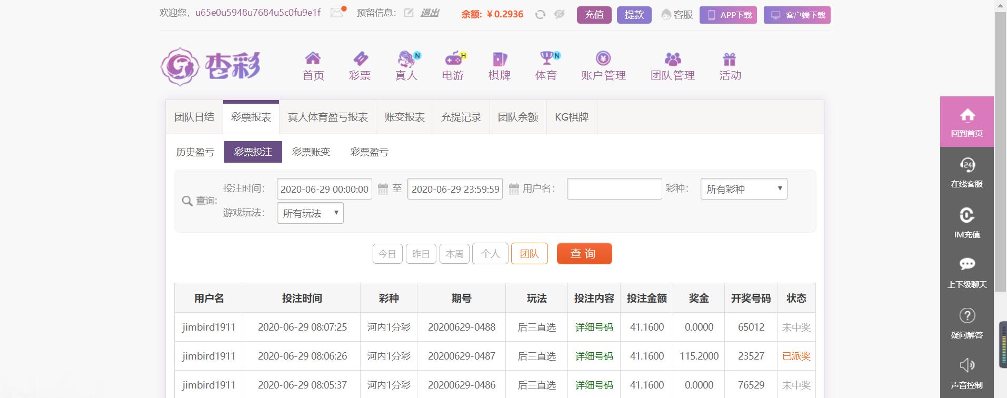This screenshot has width=1007, height=398.
Task: Open calendar icon for start time
Action: pyautogui.click(x=383, y=188)
